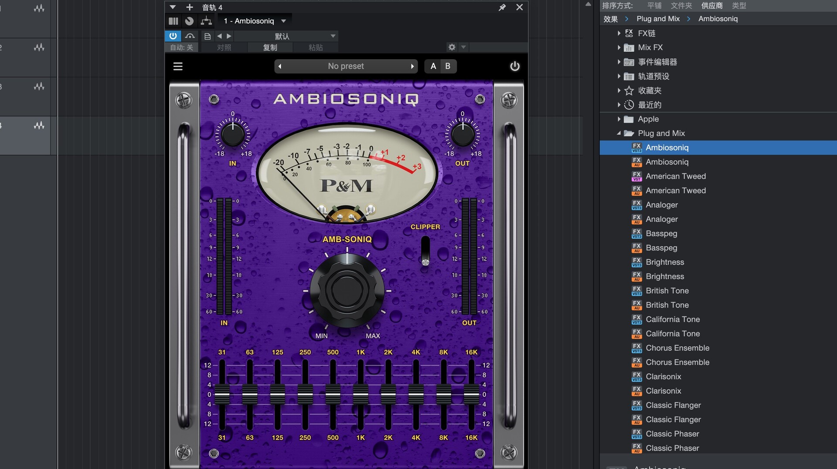Image resolution: width=837 pixels, height=469 pixels.
Task: Expand the 事件编辑器 folder
Action: (619, 62)
